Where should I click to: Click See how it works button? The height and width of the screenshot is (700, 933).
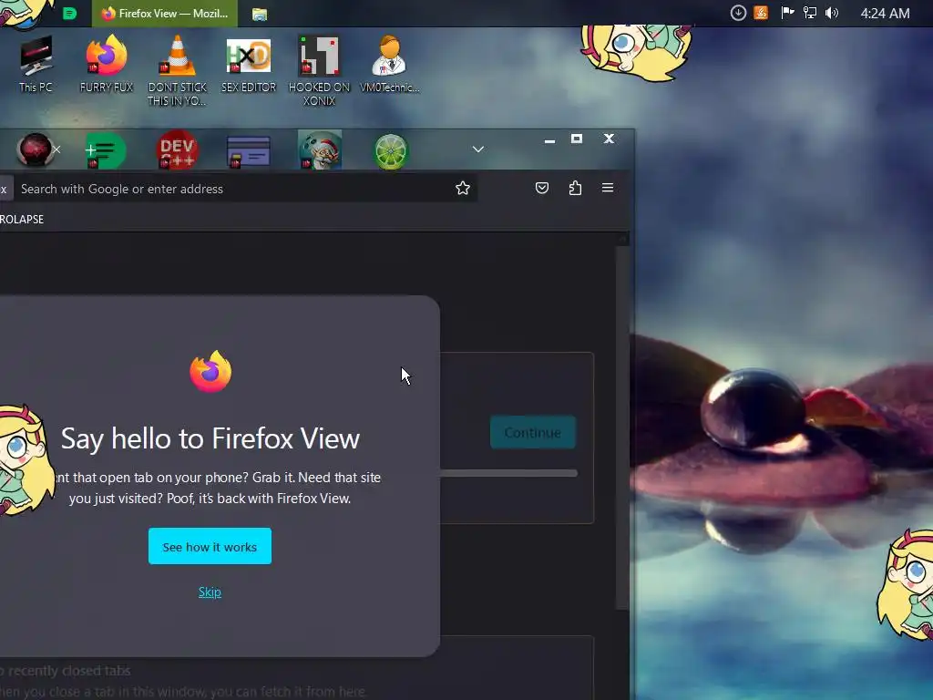(210, 546)
